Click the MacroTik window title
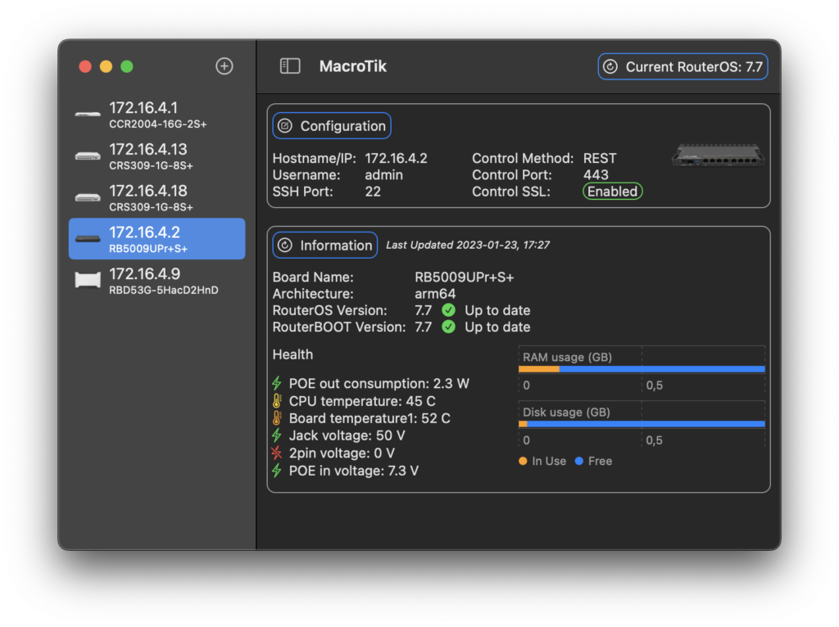The width and height of the screenshot is (839, 627). point(352,66)
